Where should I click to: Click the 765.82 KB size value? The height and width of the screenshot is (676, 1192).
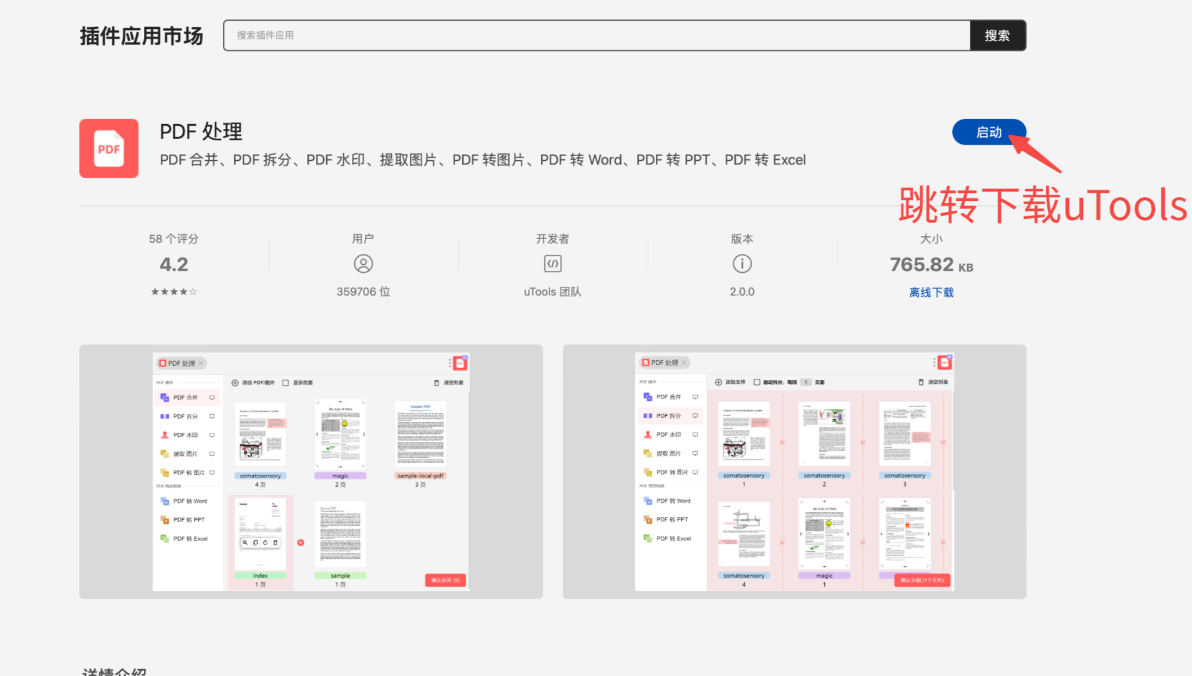point(932,265)
